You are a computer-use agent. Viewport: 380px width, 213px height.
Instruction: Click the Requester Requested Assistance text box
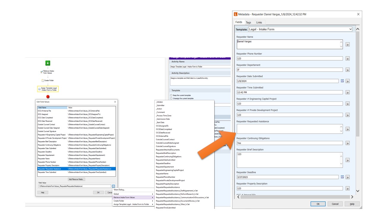pos(289,129)
